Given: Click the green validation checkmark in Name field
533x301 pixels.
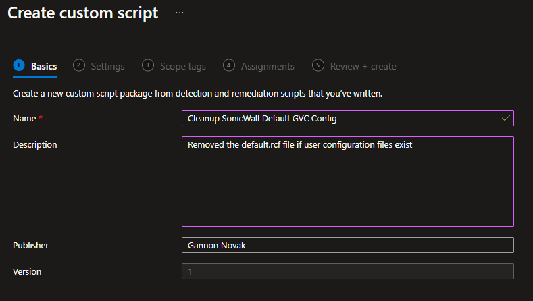Looking at the screenshot, I should 506,118.
